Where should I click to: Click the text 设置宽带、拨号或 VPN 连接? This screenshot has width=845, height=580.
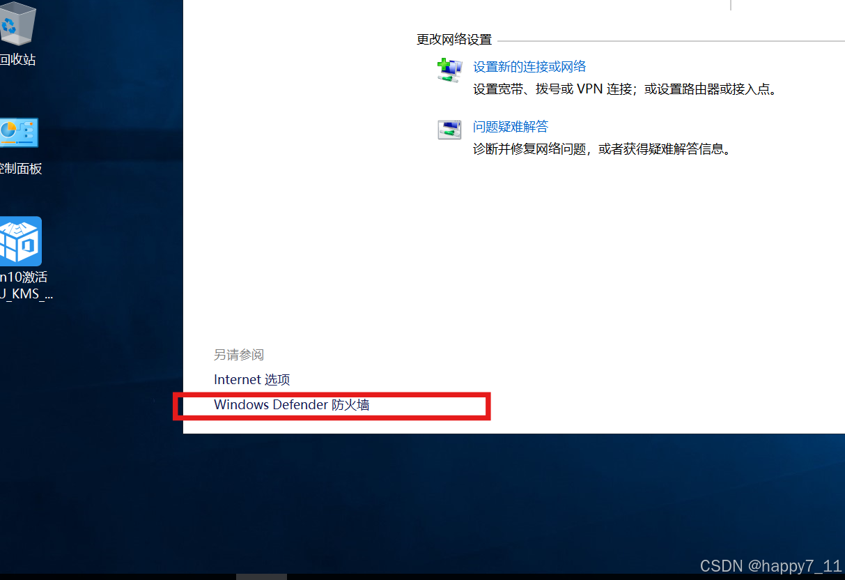(552, 89)
